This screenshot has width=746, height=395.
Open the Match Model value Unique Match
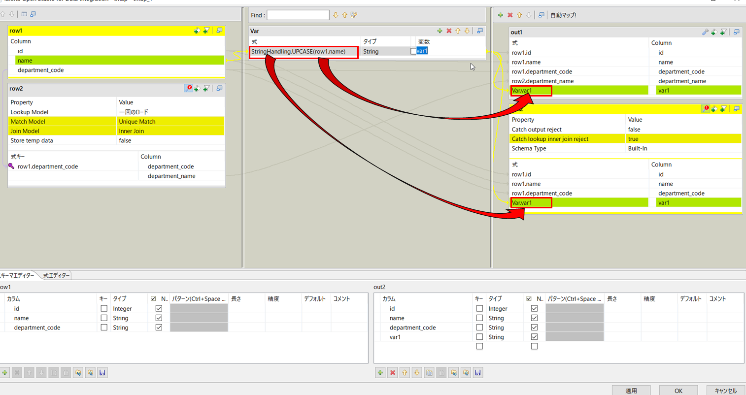coord(170,122)
